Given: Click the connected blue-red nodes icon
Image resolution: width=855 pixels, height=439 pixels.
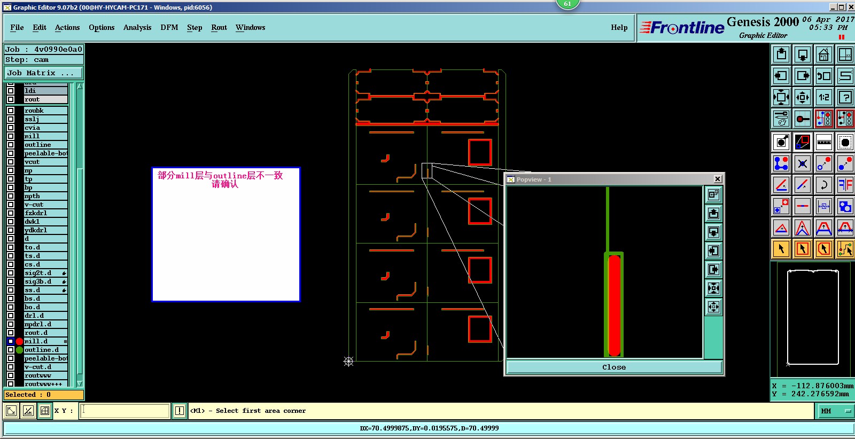Looking at the screenshot, I should pos(781,163).
